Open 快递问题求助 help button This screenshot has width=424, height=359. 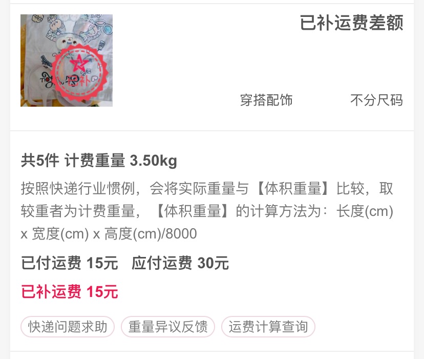tap(68, 327)
